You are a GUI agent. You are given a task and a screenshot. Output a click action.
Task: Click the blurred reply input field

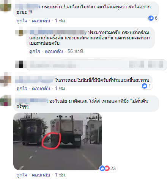97,65
